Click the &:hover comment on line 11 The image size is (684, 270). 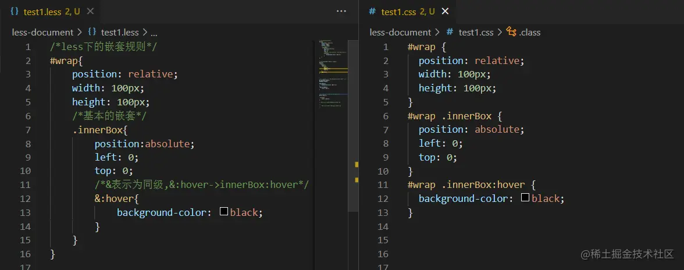click(x=201, y=185)
